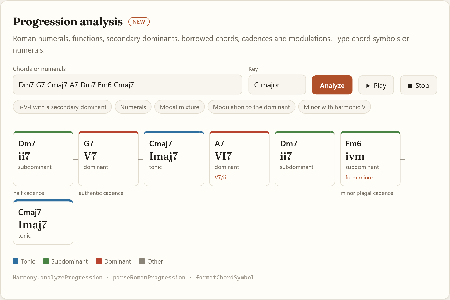Start playback with the Play button
Viewport: 450px width, 300px height.
[x=376, y=85]
